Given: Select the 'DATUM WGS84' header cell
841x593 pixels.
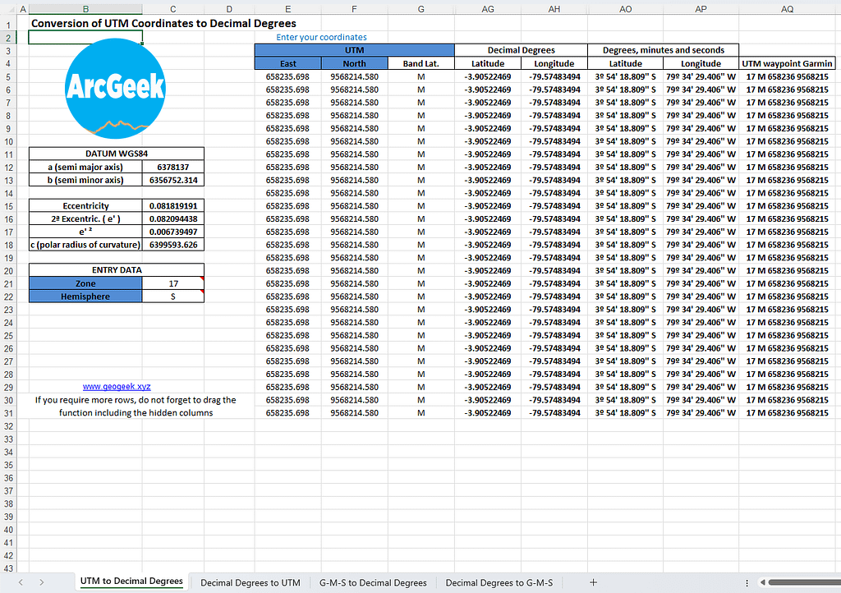Looking at the screenshot, I should 117,154.
